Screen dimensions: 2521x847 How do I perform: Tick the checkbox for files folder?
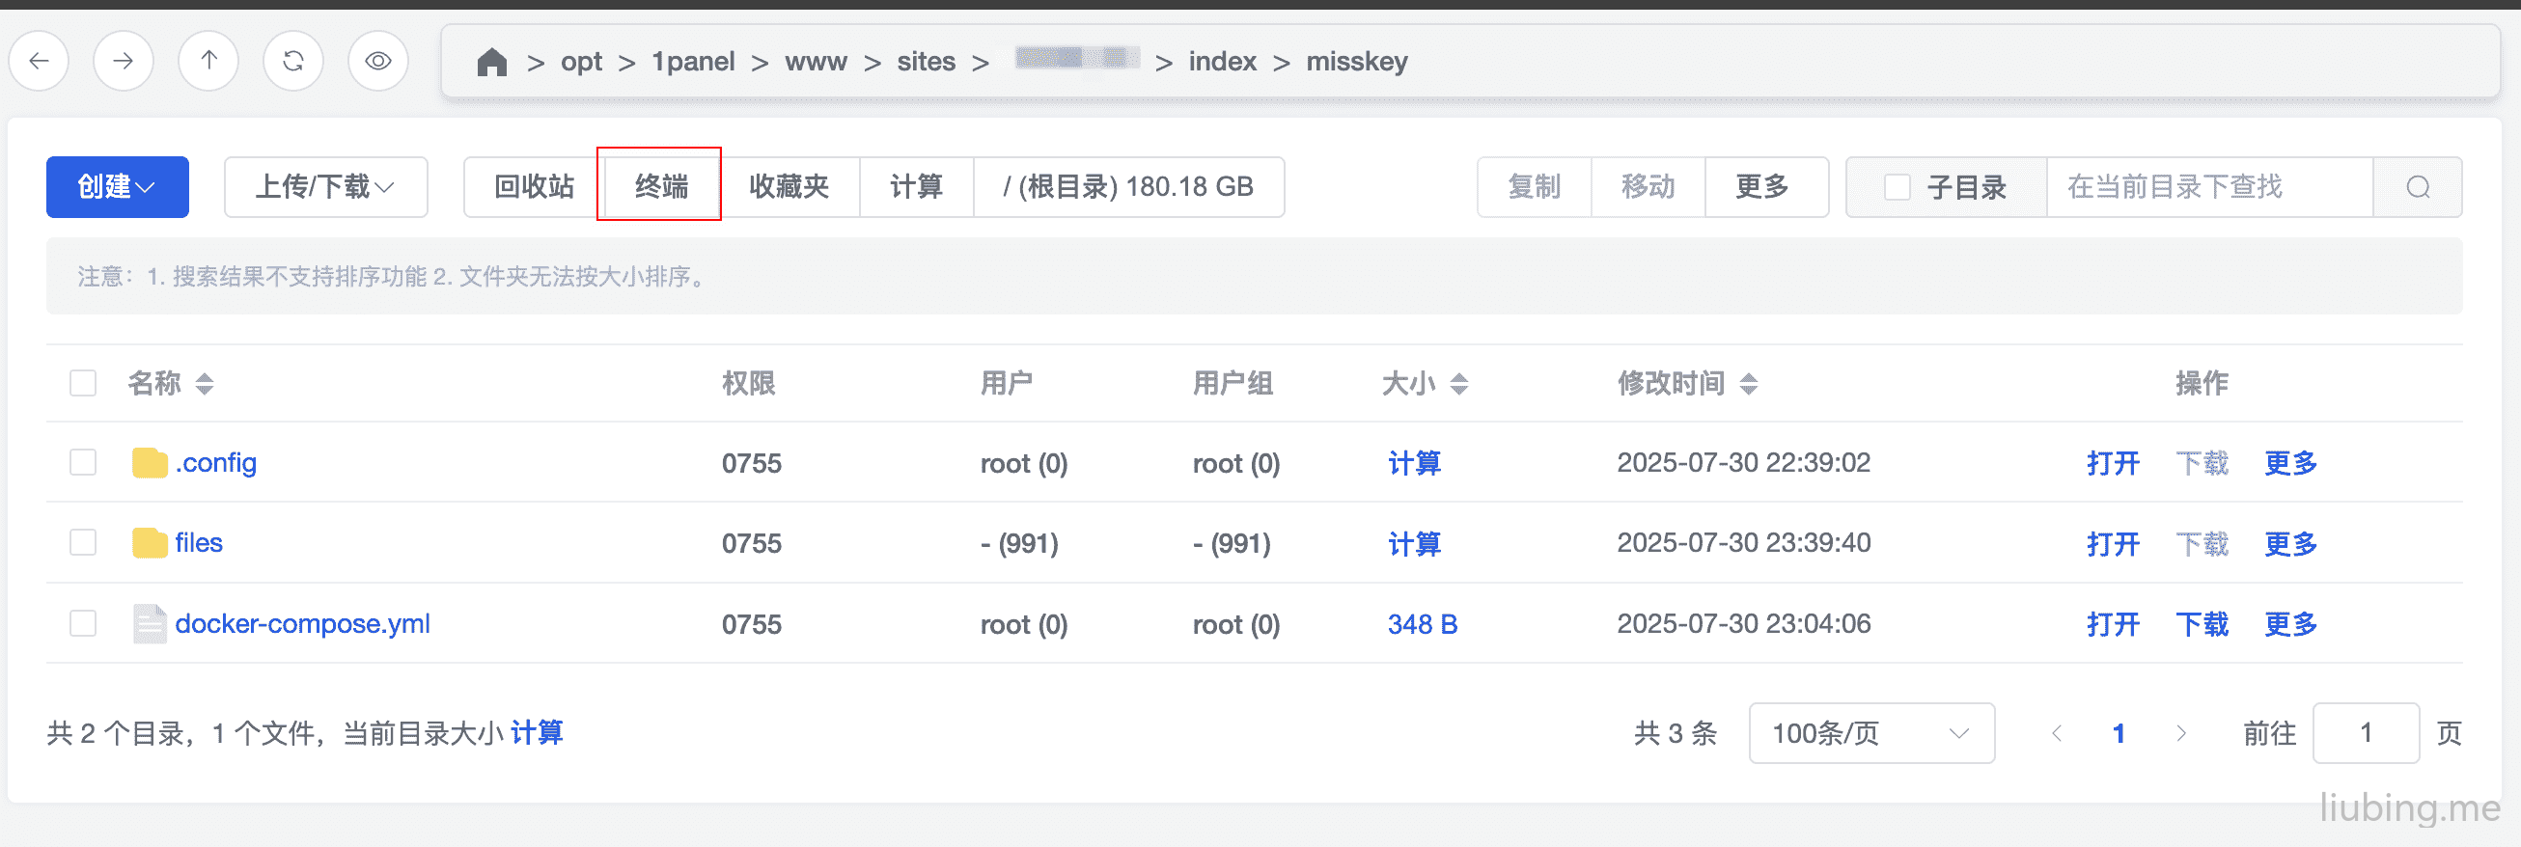click(x=83, y=542)
